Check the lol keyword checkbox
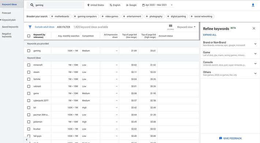The image size is (260, 143). click(x=29, y=108)
